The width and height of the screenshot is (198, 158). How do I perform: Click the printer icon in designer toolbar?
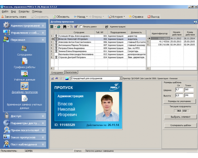[59, 27]
